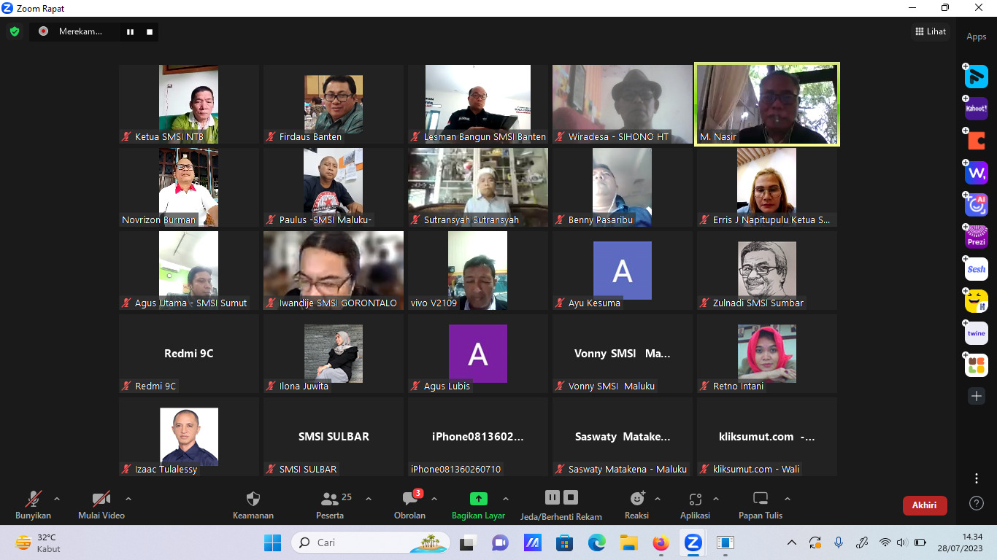Viewport: 997px width, 560px height.
Task: Expand video options arrow next to Mulai Video
Action: click(x=128, y=499)
